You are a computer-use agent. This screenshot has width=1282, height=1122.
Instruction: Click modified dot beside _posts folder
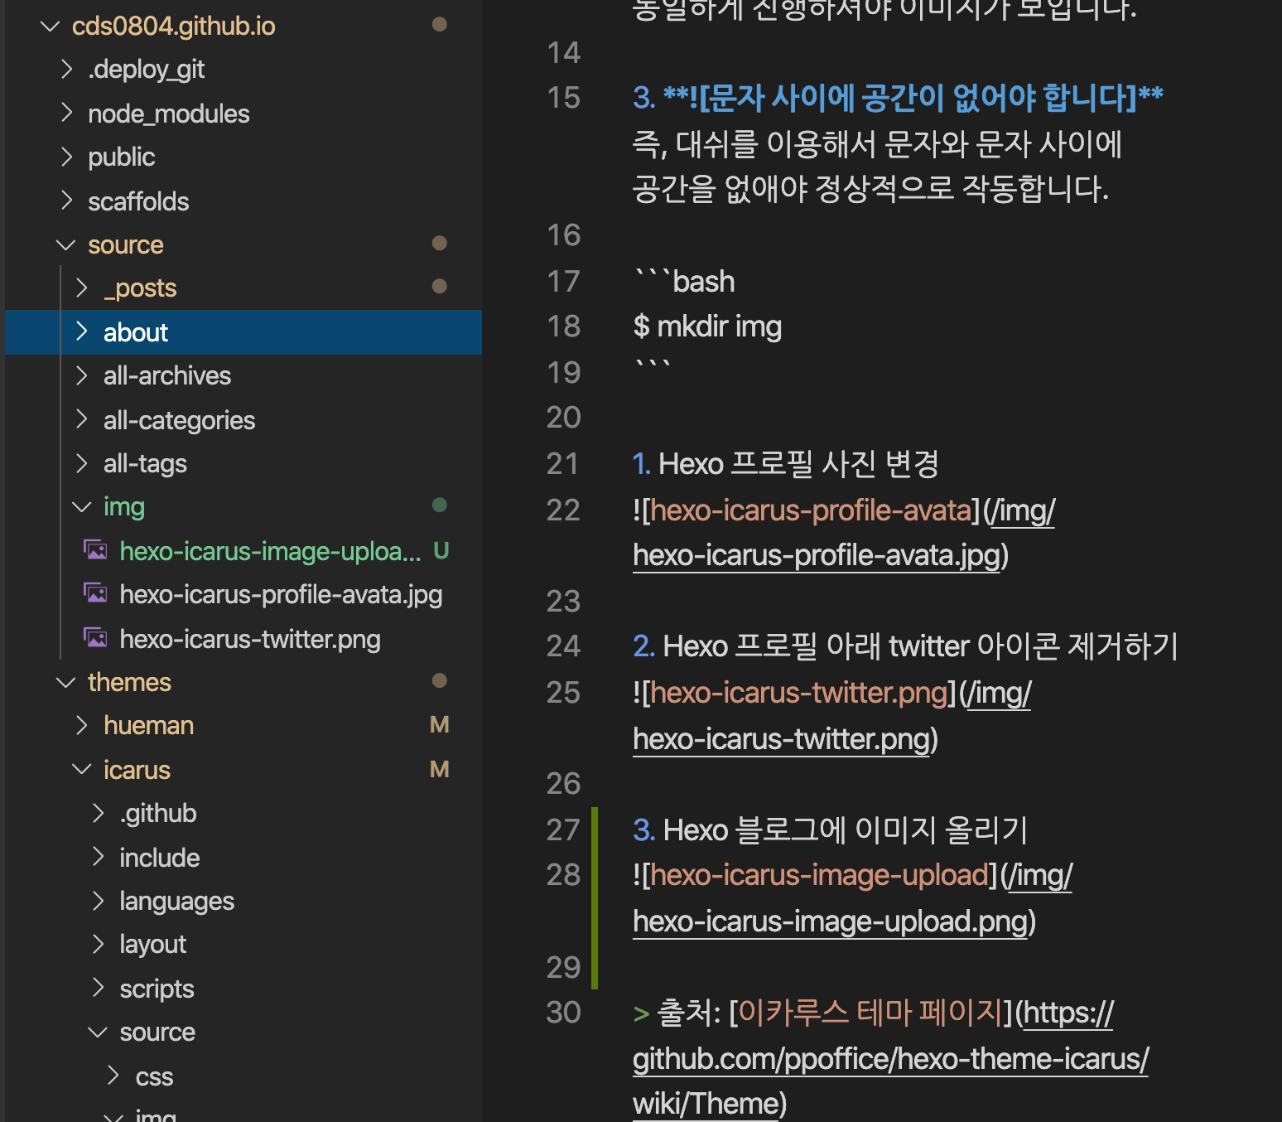pos(440,286)
